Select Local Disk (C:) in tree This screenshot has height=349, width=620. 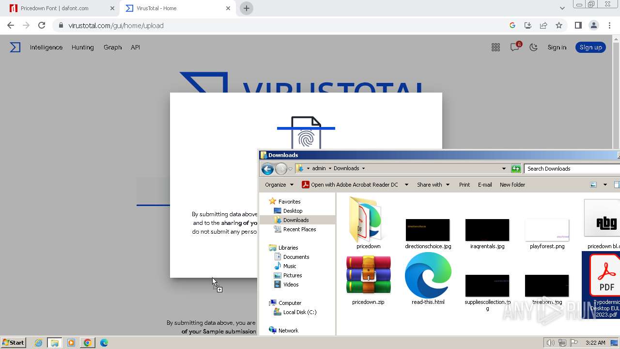click(x=295, y=312)
